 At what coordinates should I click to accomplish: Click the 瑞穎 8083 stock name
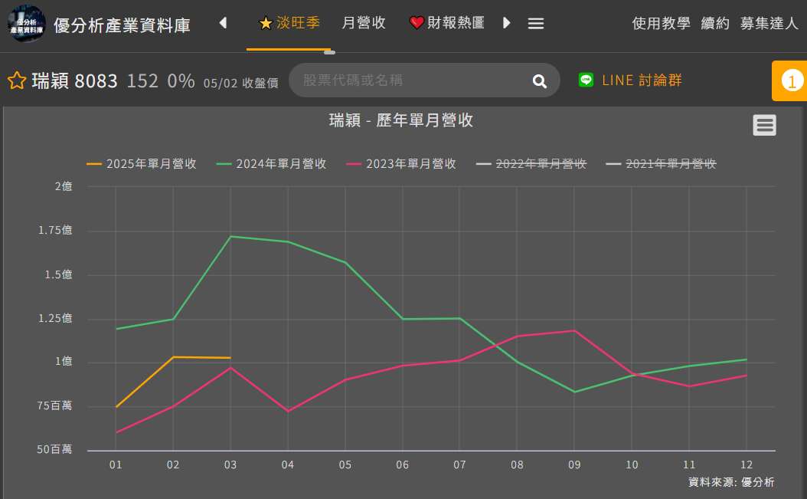click(x=74, y=81)
